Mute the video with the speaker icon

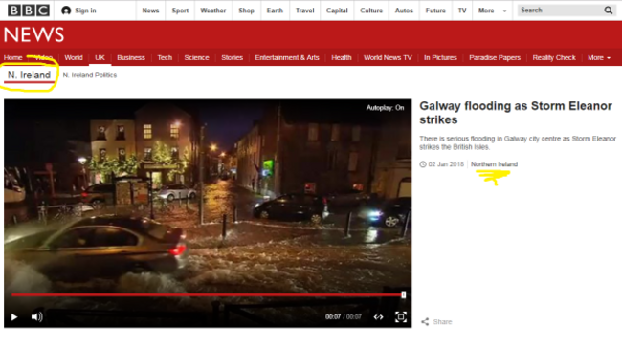point(37,317)
